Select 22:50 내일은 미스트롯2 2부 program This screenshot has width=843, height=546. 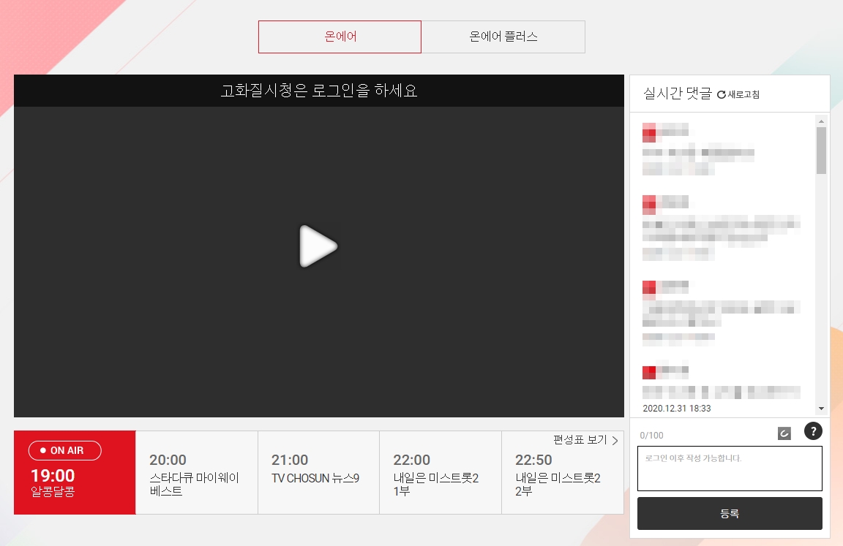tap(562, 472)
